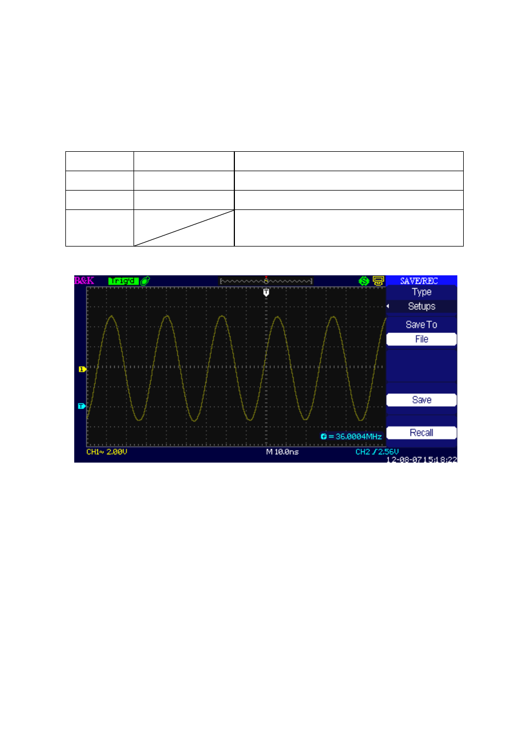Click the date and time stamp 12-08-07

click(422, 459)
